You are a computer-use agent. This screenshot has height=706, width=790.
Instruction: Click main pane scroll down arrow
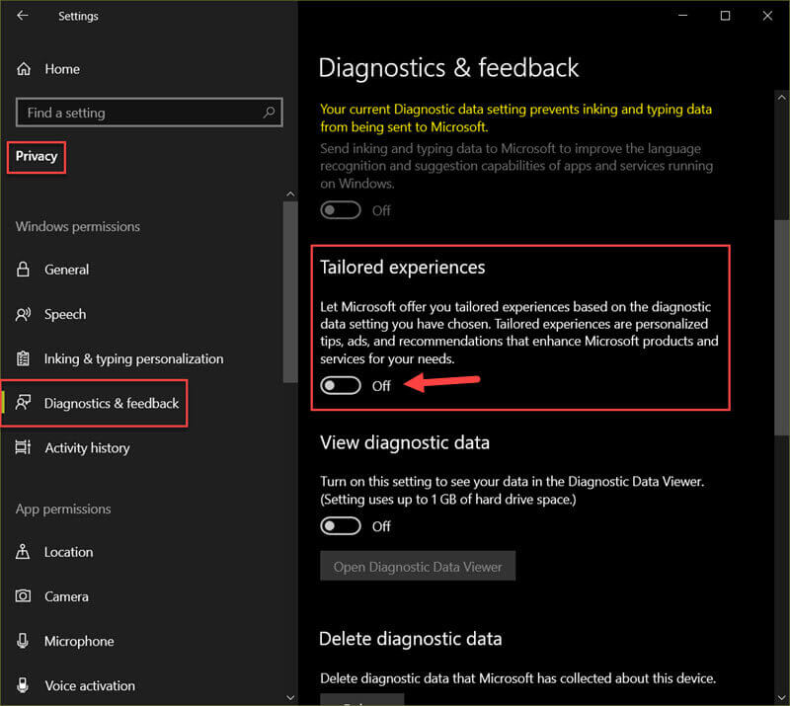click(781, 697)
